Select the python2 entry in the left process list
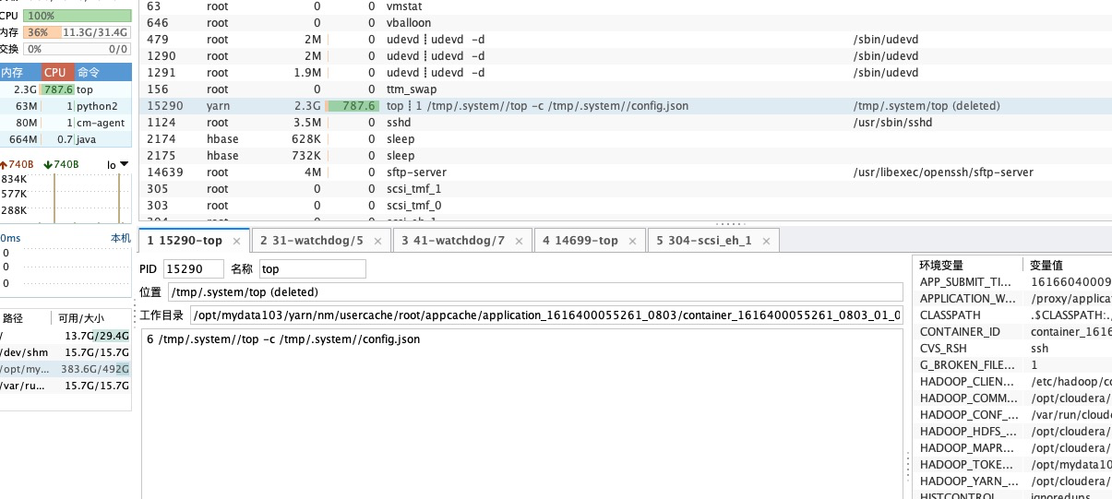 coord(66,106)
